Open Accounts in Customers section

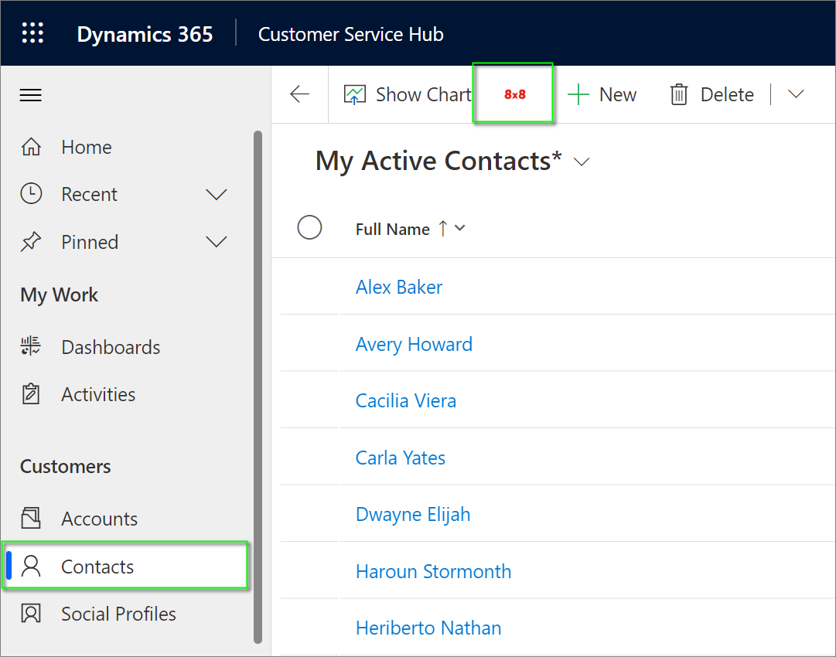pos(99,519)
